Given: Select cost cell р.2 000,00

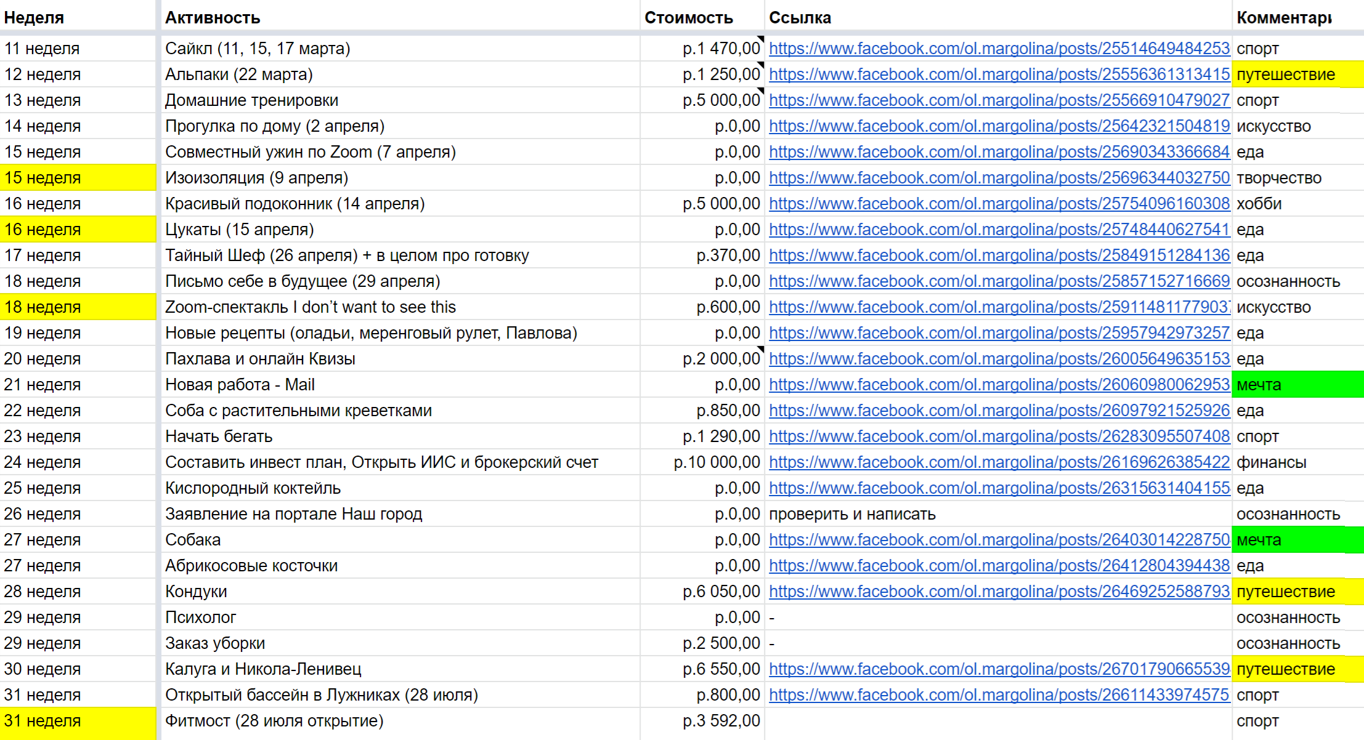Looking at the screenshot, I should (702, 358).
